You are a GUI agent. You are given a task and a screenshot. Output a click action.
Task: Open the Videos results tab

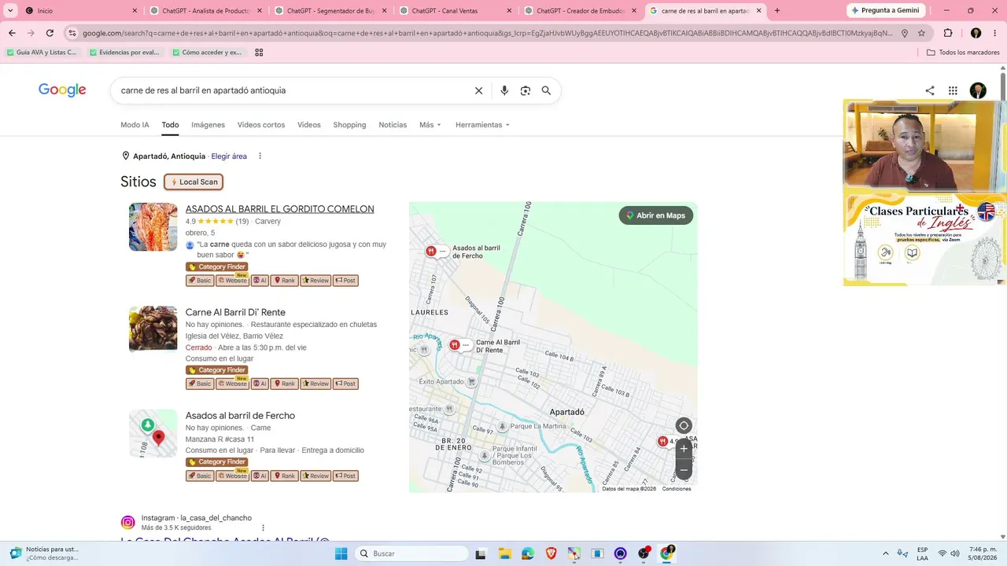pyautogui.click(x=309, y=125)
